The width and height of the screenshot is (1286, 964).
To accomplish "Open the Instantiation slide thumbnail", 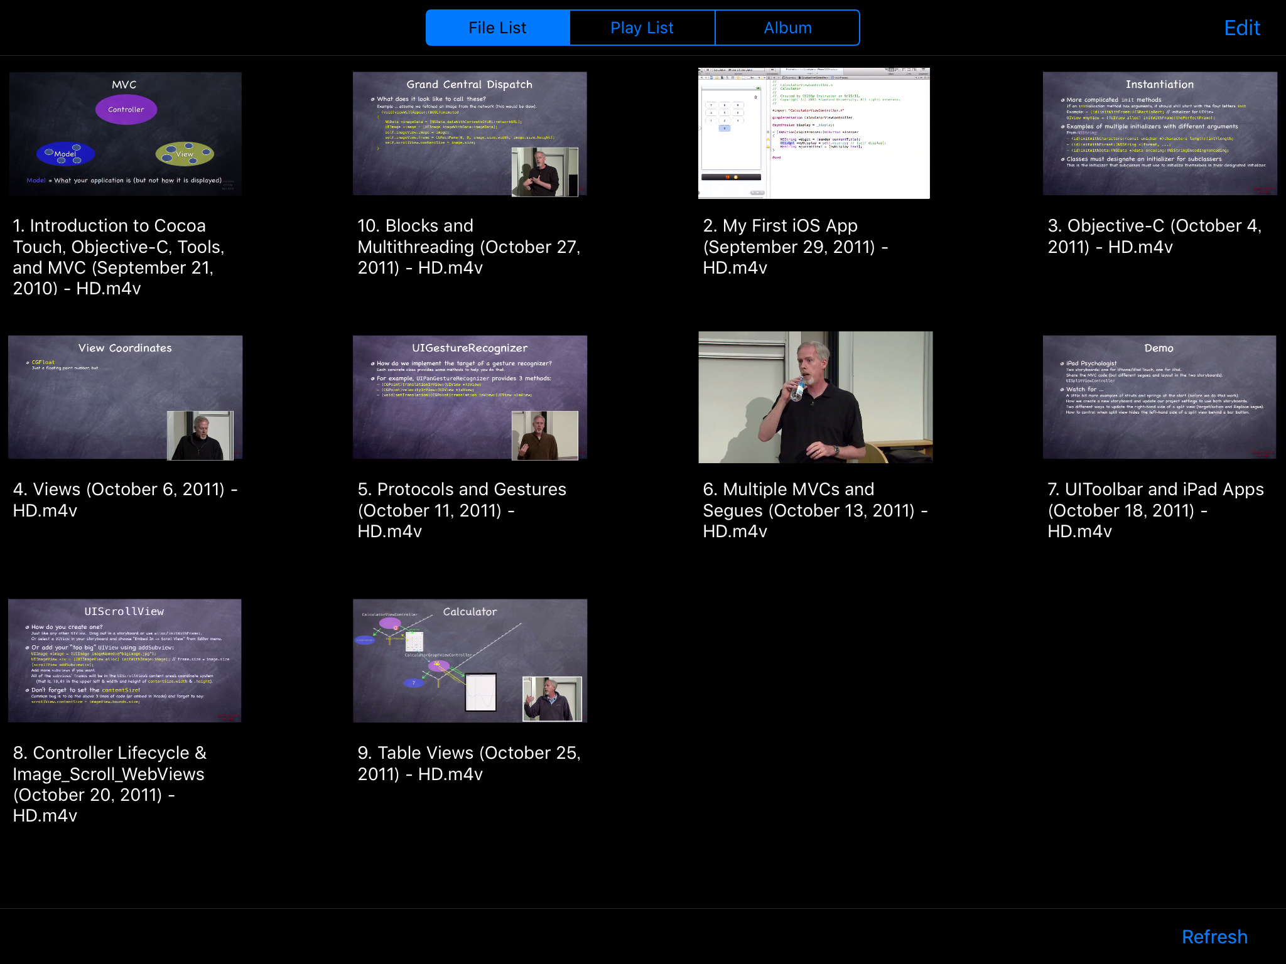I will click(1159, 133).
